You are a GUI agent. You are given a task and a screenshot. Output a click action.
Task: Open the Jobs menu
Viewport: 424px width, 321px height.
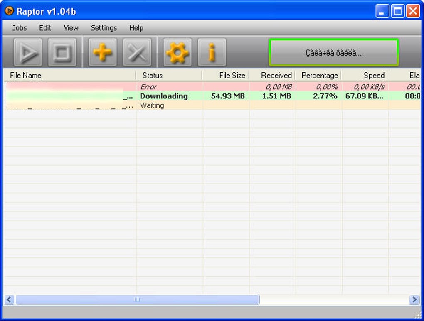[x=20, y=28]
